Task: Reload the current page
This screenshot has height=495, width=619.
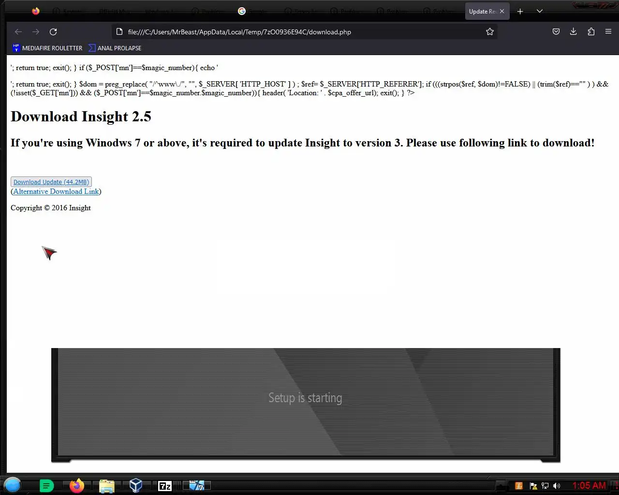Action: pyautogui.click(x=53, y=32)
